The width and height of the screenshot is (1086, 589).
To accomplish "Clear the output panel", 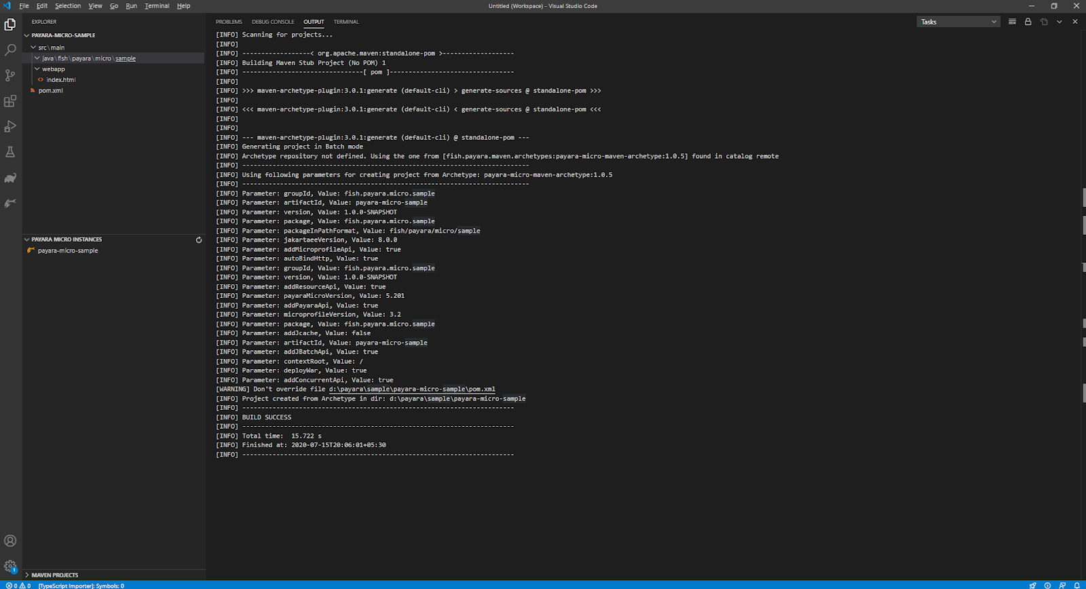I will 1012,22.
